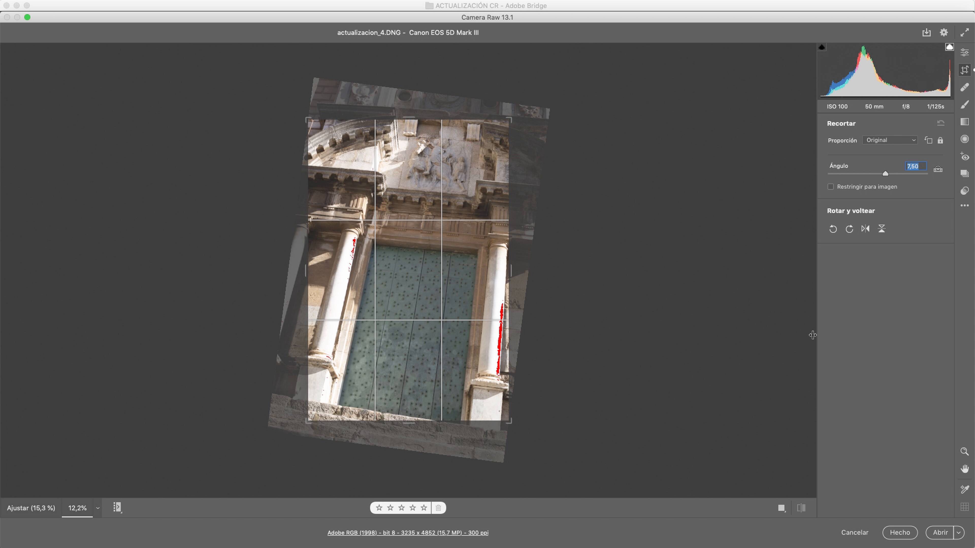
Task: Mark image for deletion trash icon
Action: [x=438, y=507]
